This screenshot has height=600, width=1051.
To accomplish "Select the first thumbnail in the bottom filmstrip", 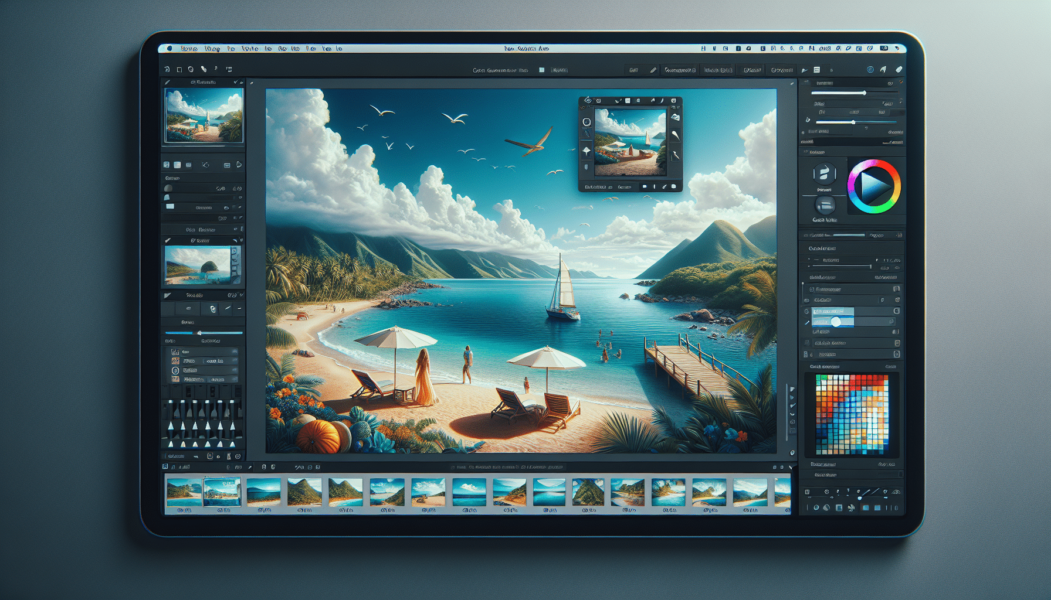I will [184, 492].
